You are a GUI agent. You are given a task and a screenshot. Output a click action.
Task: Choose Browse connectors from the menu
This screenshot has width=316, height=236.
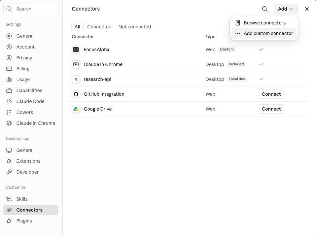tap(263, 23)
